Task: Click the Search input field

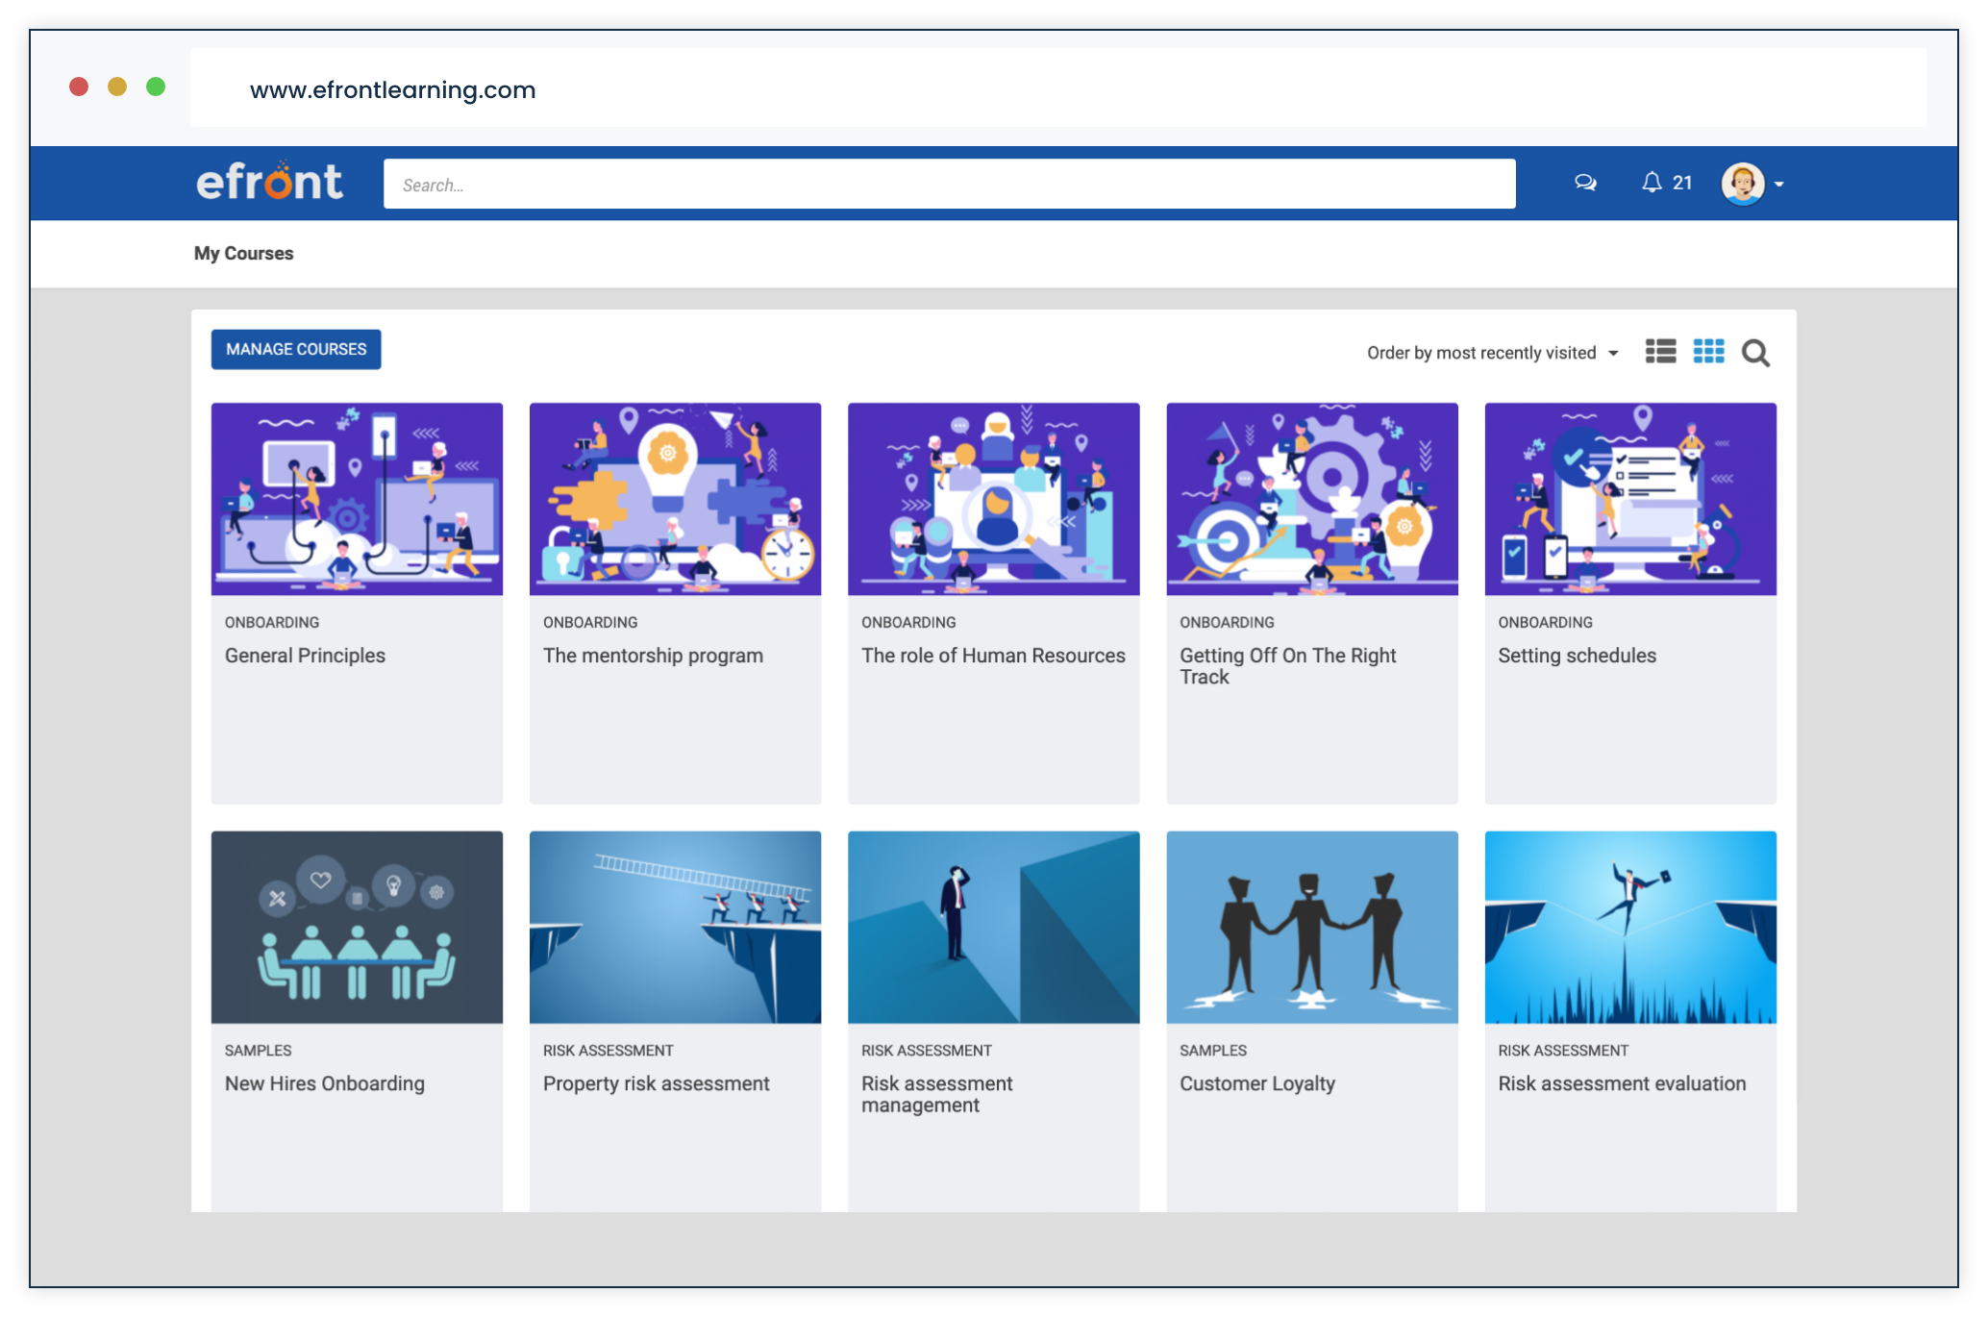Action: pos(949,185)
